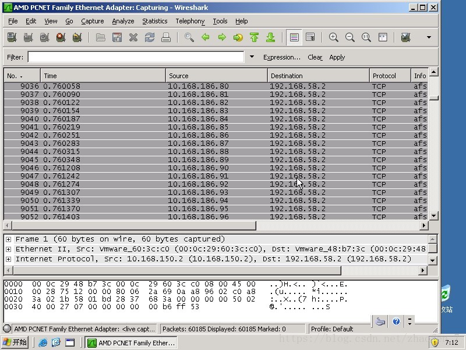
Task: Toggle packet list colorization
Action: (294, 37)
